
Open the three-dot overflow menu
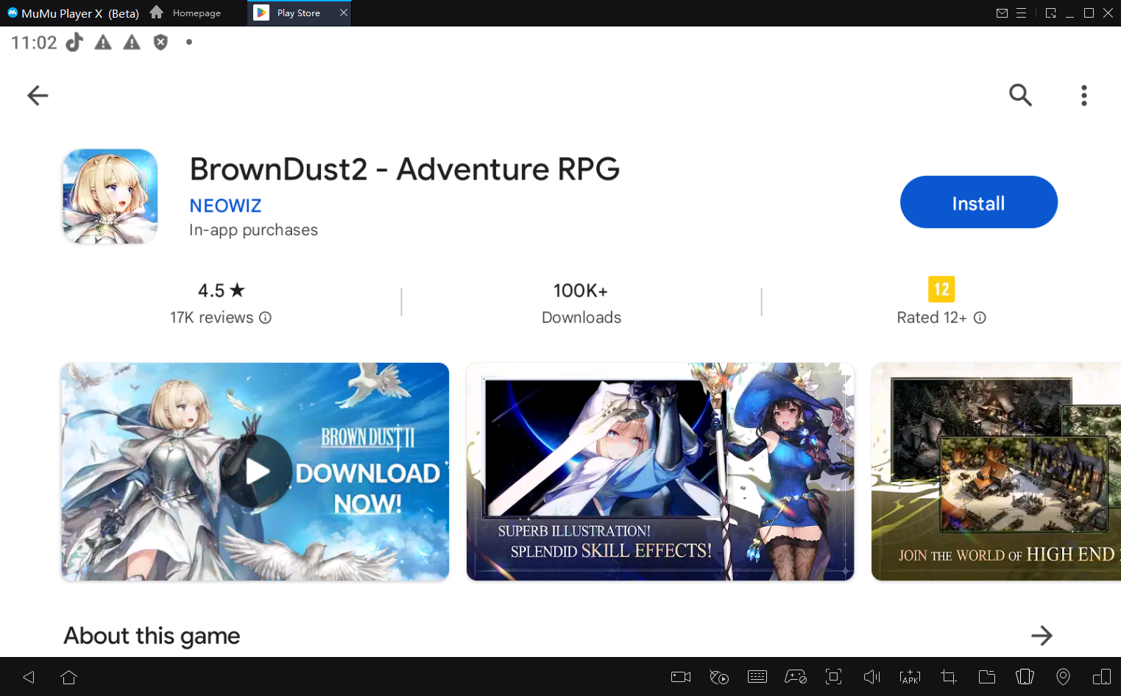(x=1083, y=95)
